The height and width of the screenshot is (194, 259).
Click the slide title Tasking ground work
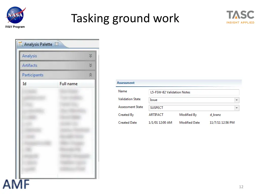click(125, 18)
